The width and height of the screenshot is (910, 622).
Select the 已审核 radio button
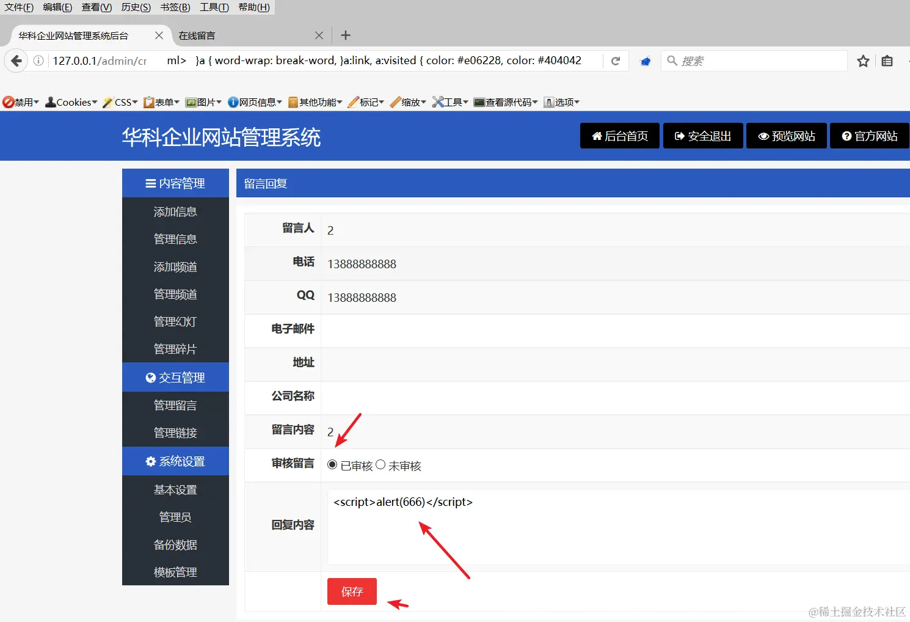pos(332,464)
